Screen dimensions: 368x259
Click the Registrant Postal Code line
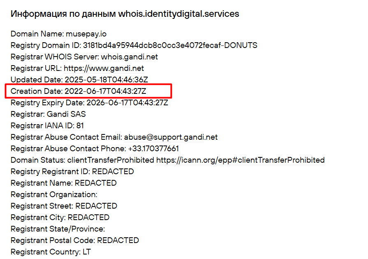(x=75, y=241)
